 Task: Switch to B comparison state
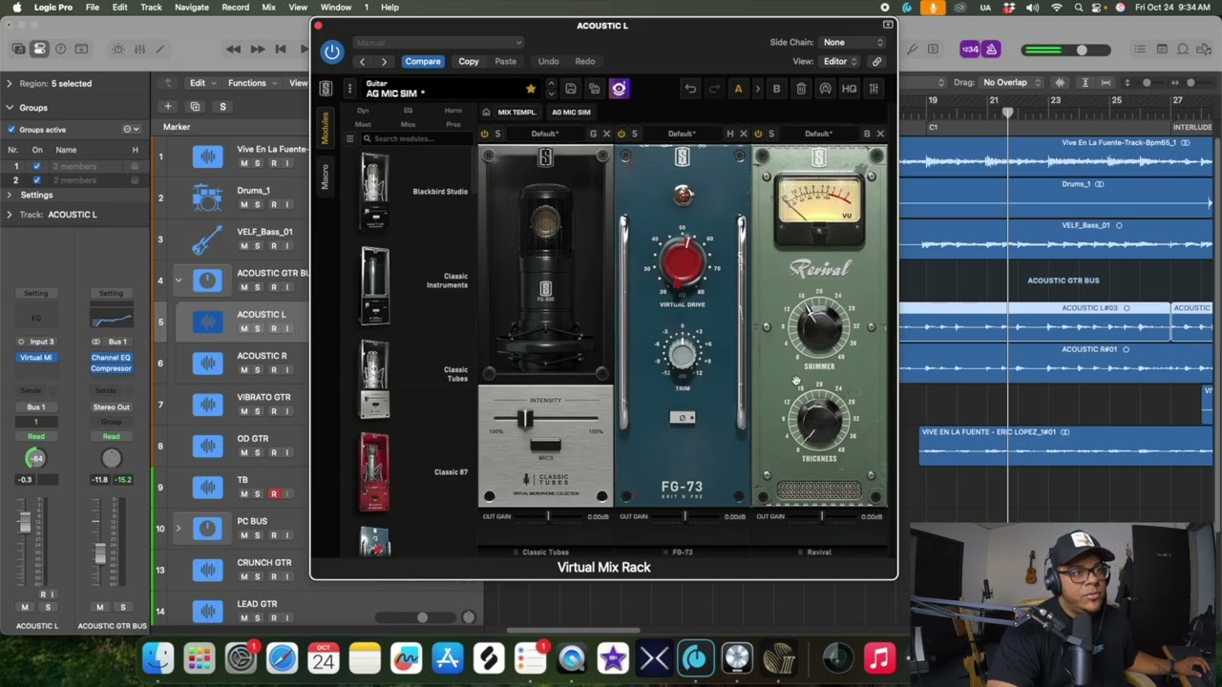pyautogui.click(x=776, y=89)
